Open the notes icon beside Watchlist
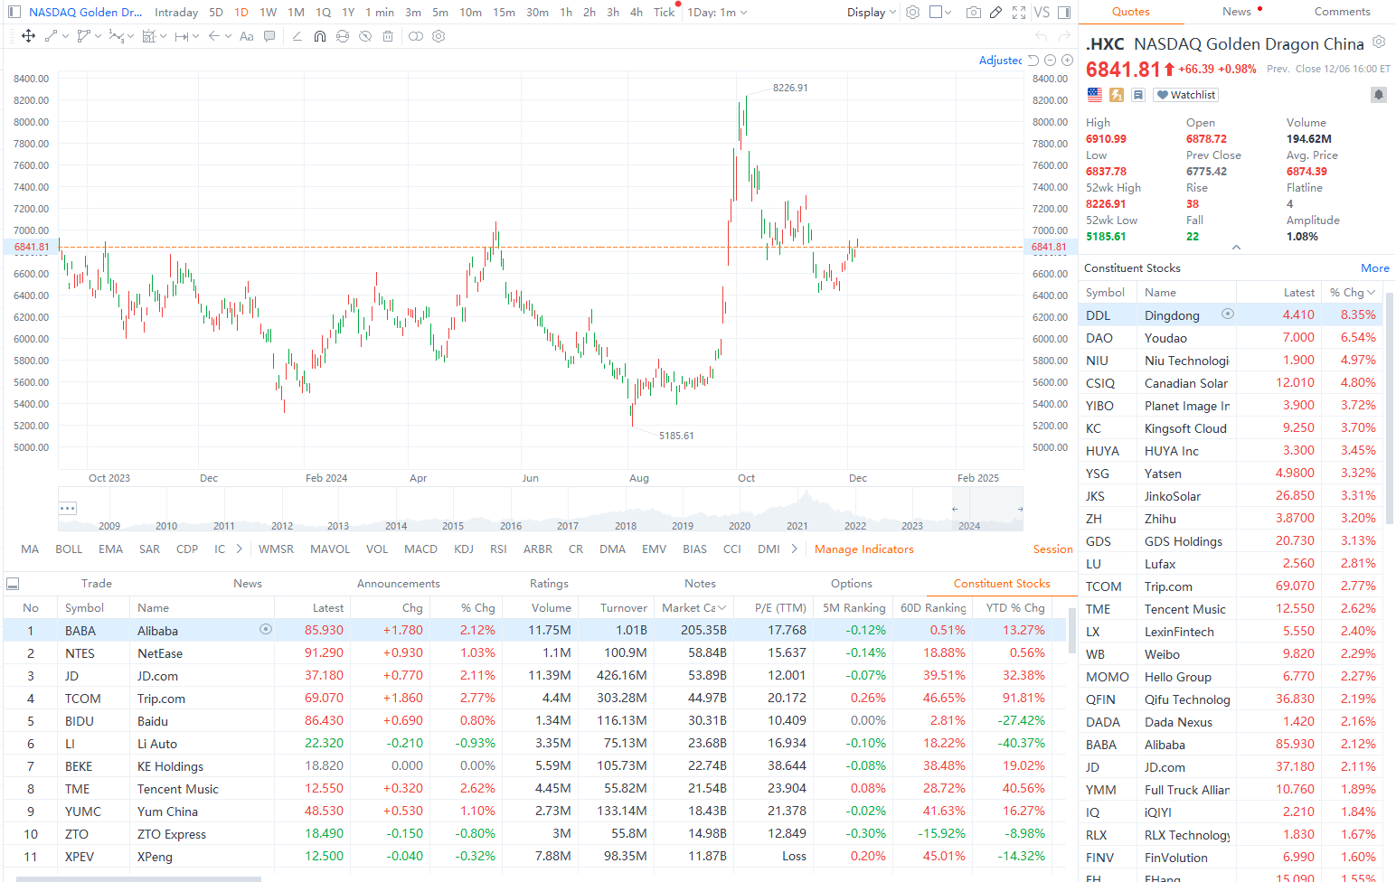 coord(1138,95)
